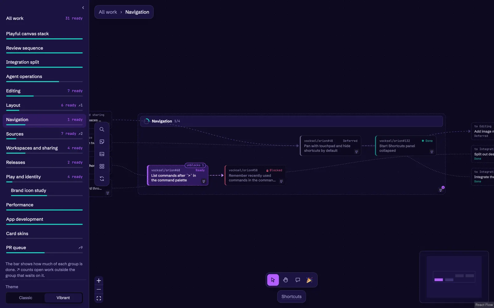Click the refresh sync icon

[x=102, y=179]
